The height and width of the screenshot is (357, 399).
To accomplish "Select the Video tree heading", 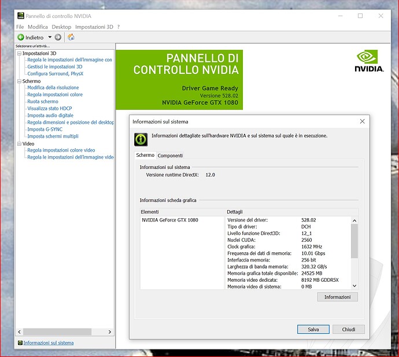I will click(28, 143).
